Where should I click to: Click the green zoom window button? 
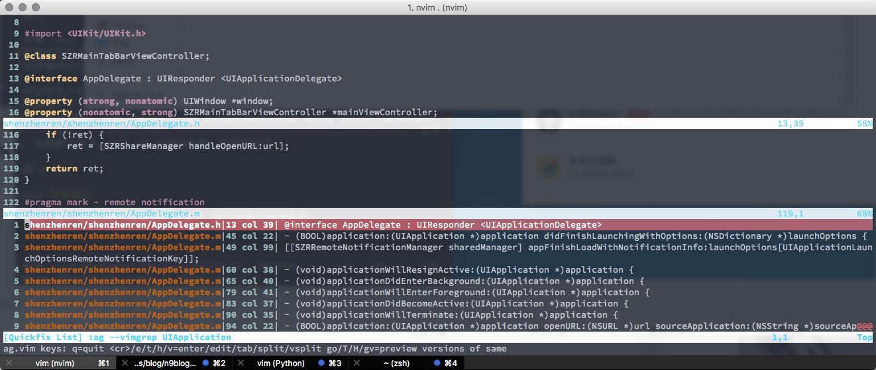(x=35, y=7)
